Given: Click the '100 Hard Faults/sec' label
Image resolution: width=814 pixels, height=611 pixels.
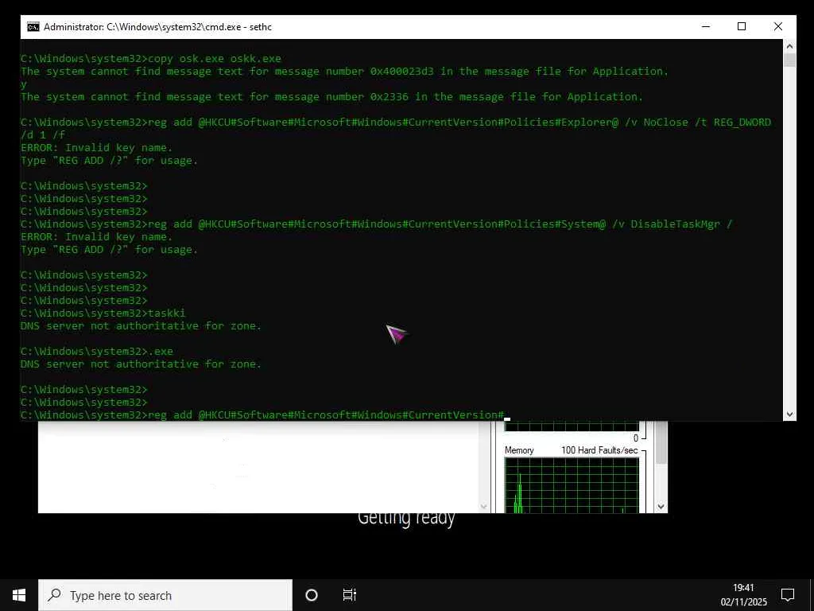Looking at the screenshot, I should (x=599, y=450).
